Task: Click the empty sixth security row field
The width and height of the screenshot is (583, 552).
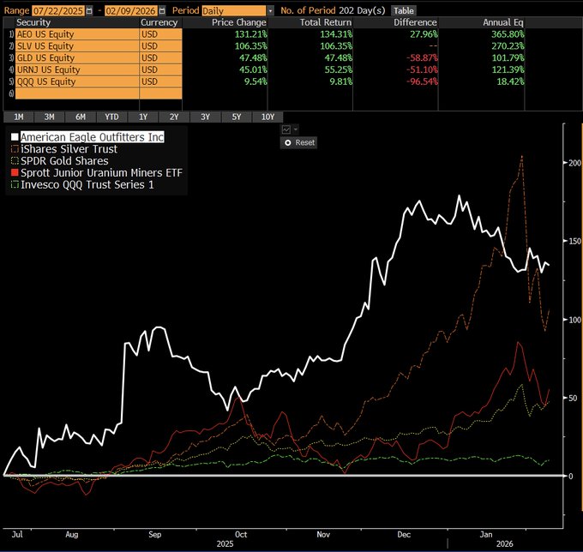Action: [x=75, y=93]
